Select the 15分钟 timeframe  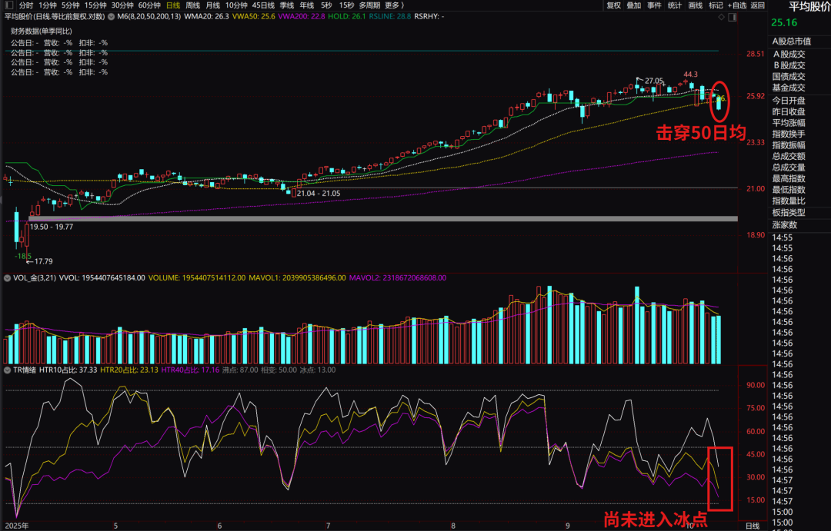(x=95, y=5)
